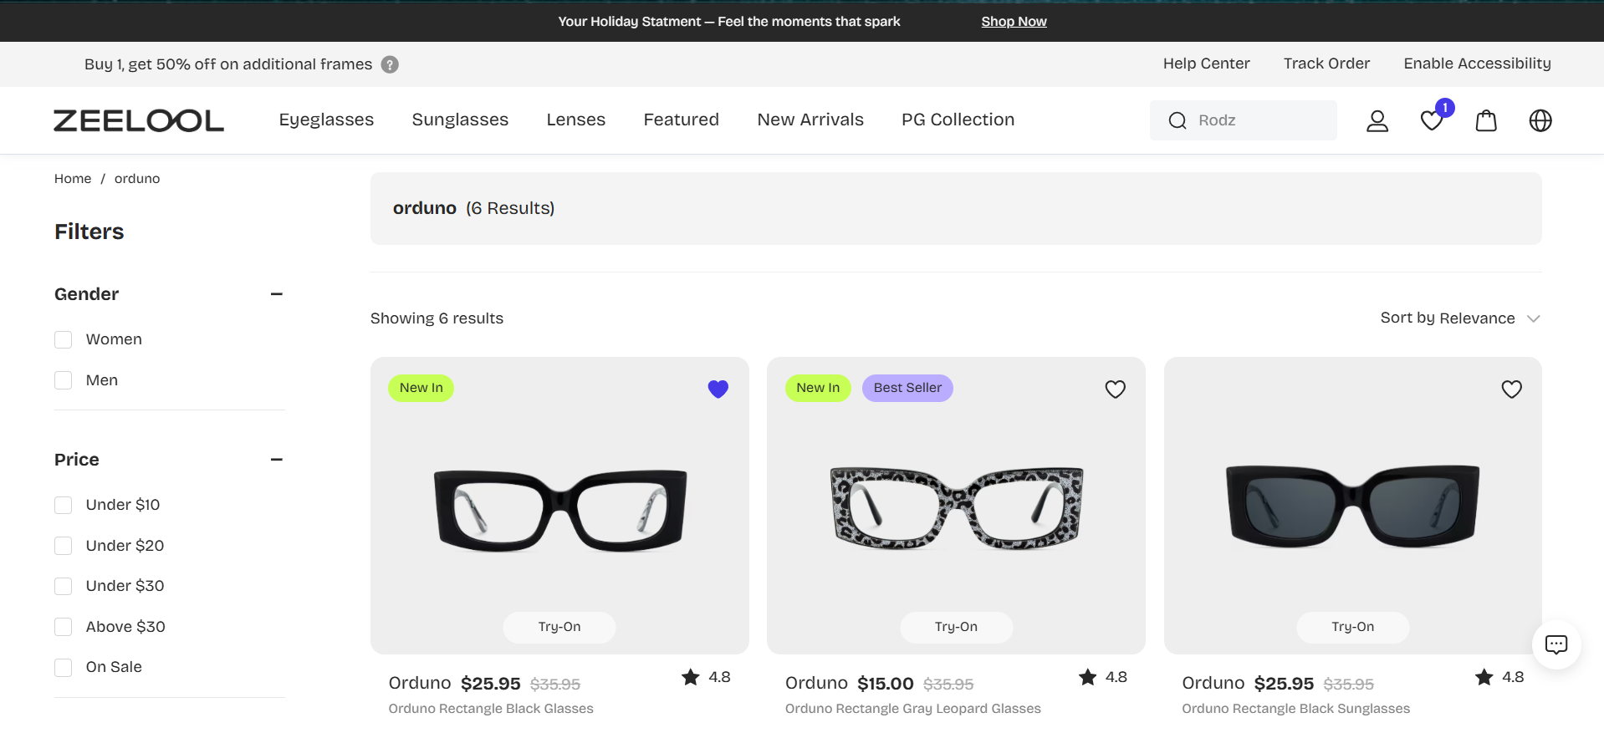This screenshot has width=1604, height=733.
Task: Open the user account icon
Action: click(1377, 121)
